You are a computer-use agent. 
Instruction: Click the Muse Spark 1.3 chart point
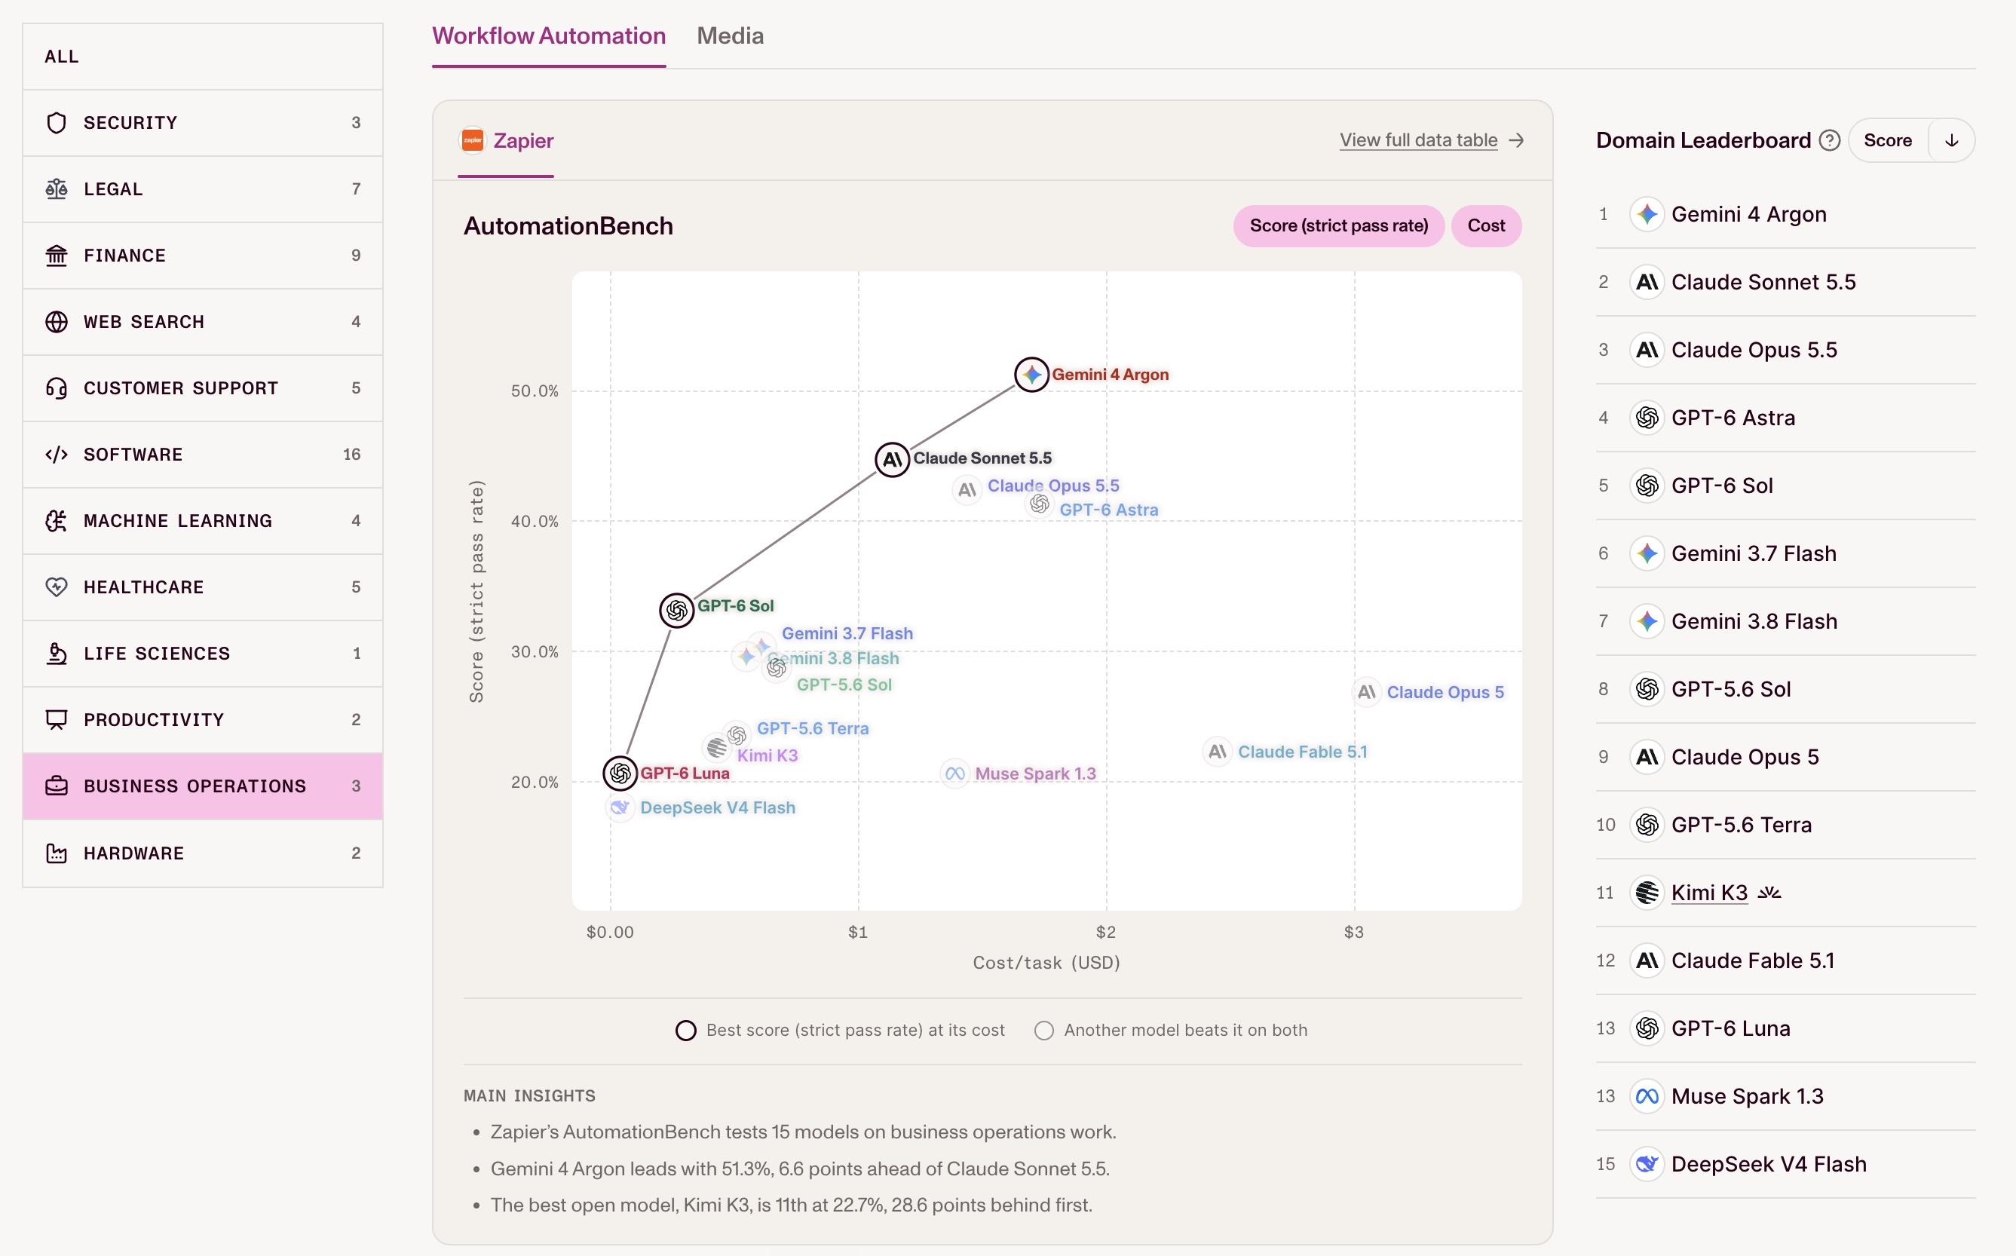point(954,774)
